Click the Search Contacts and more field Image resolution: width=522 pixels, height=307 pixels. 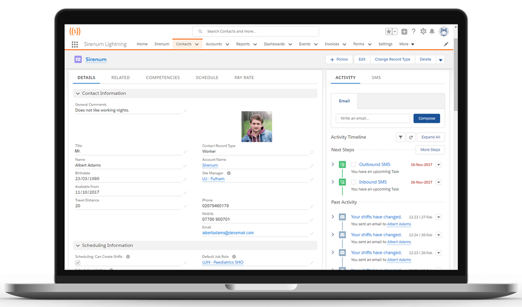pos(255,32)
